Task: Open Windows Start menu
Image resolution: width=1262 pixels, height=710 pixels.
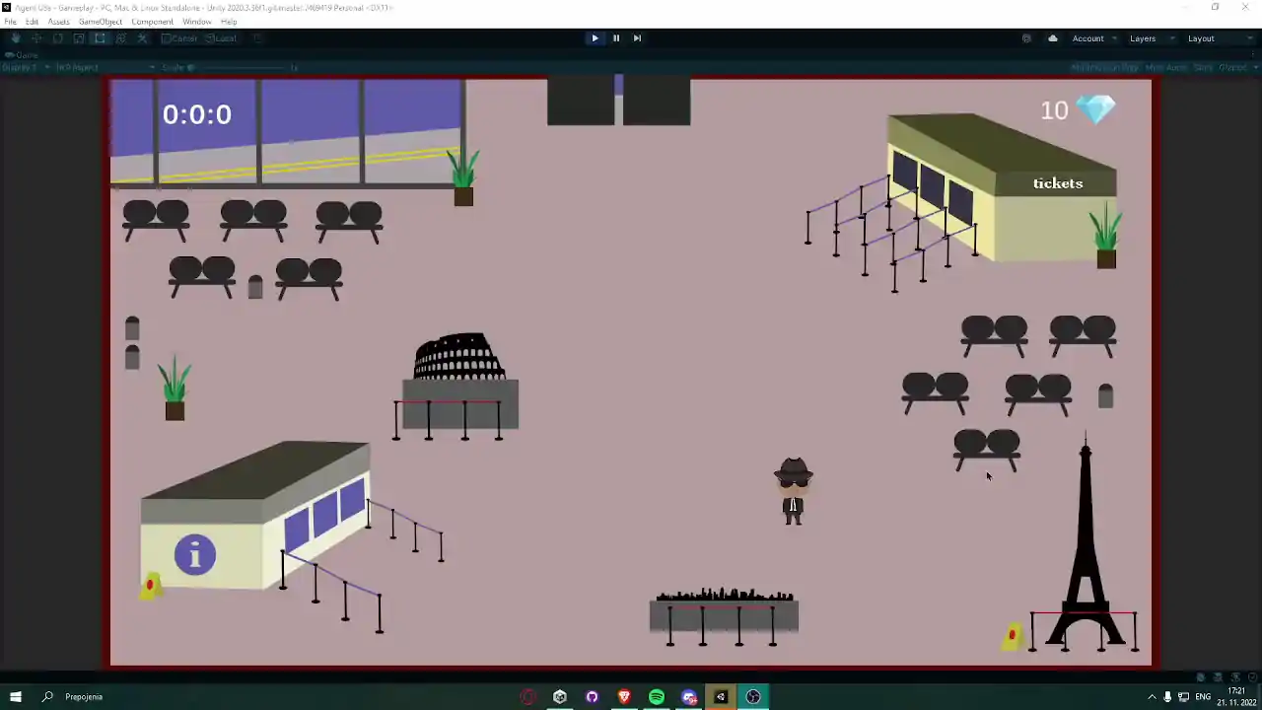Action: [x=15, y=697]
